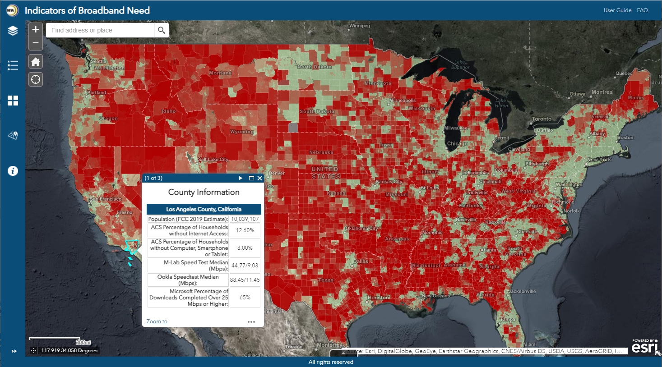Viewport: 662px width, 367px height.
Task: Open more options via popup ellipsis
Action: (x=251, y=321)
